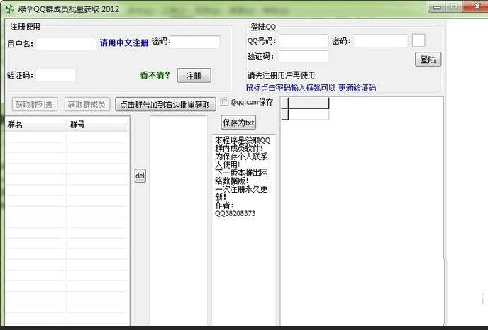
Task: Click the 看不清? captcha refresh link
Action: (155, 75)
